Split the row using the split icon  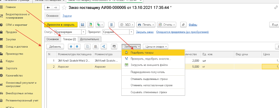coord(104,46)
